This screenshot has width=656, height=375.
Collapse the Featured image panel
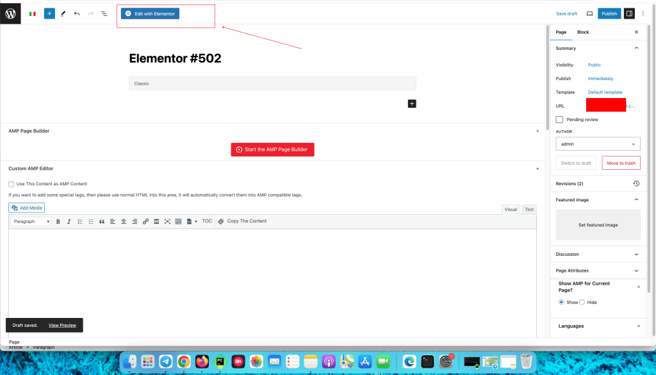(636, 199)
